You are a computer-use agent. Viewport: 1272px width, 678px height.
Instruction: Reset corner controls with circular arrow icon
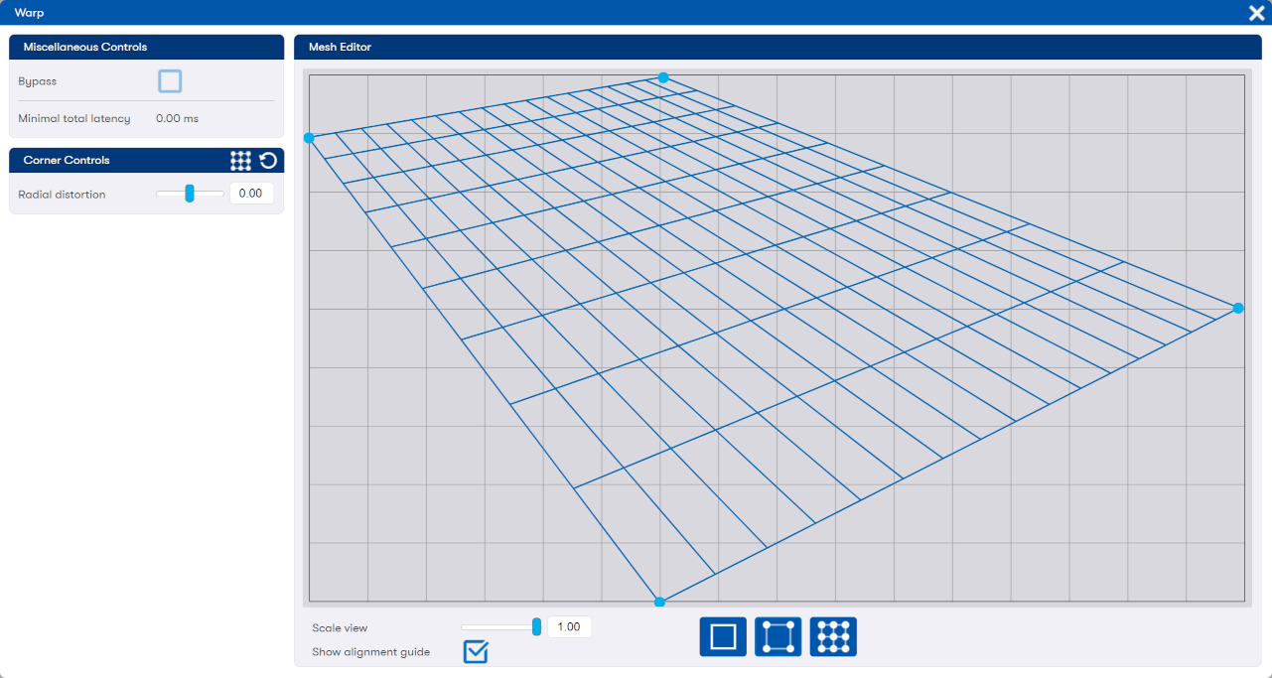[268, 161]
